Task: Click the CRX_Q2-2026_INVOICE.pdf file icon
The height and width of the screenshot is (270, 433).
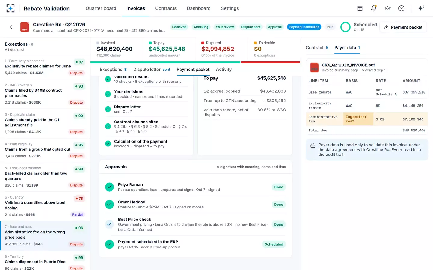Action: [x=315, y=67]
